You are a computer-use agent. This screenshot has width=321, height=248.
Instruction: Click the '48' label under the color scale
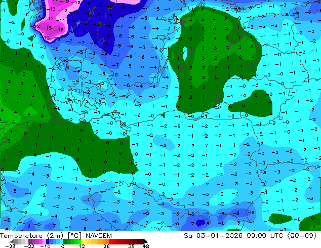pyautogui.click(x=146, y=246)
